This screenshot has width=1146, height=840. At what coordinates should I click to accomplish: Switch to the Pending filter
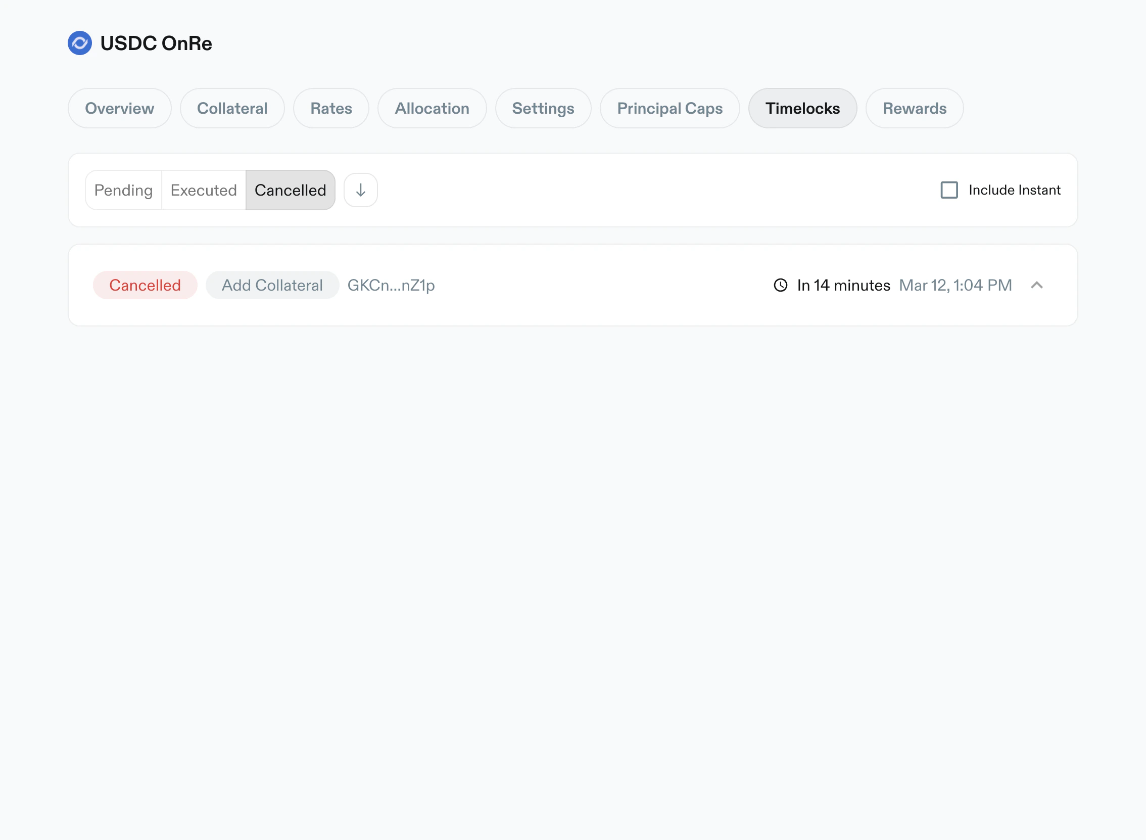coord(123,190)
